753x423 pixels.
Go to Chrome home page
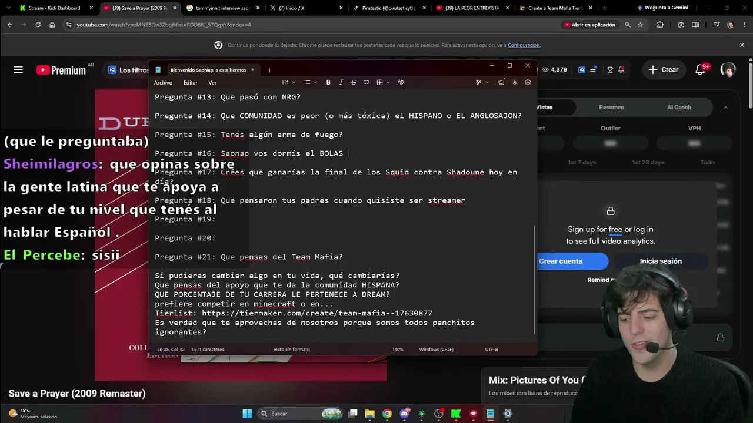pos(52,25)
